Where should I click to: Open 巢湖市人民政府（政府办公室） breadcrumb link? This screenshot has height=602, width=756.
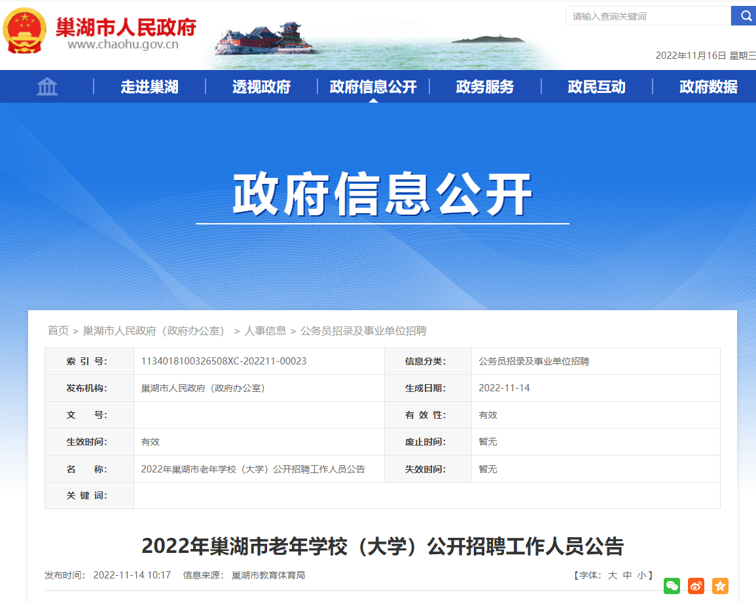pos(153,330)
